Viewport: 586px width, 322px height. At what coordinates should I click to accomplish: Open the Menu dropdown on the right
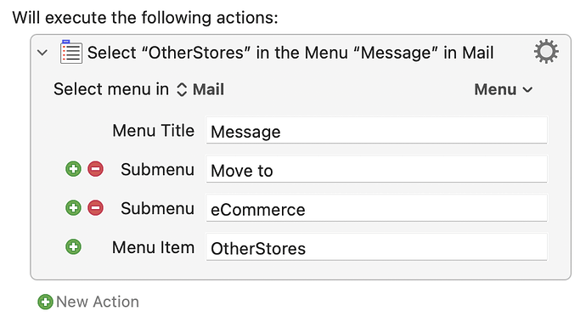pyautogui.click(x=504, y=89)
